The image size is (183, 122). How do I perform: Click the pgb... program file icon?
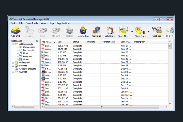point(43,95)
